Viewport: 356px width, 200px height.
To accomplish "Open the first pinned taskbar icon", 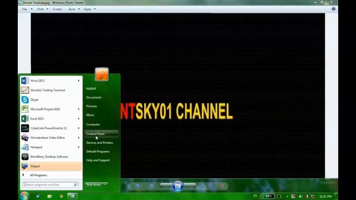I will [x=38, y=196].
